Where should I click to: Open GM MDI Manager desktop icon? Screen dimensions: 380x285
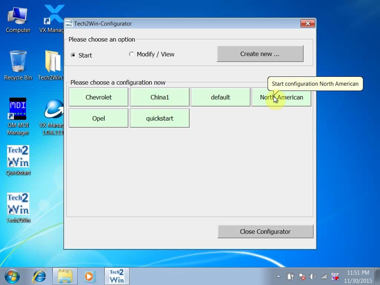point(18,116)
